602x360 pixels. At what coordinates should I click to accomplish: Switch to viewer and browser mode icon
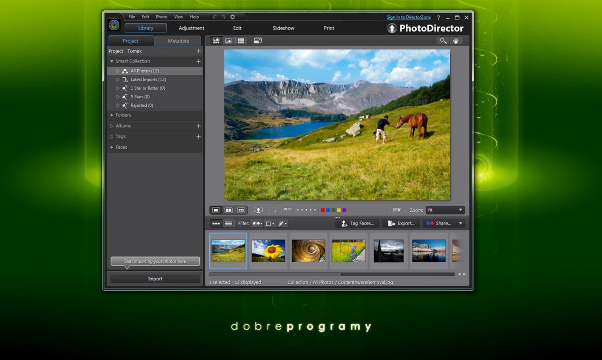tap(216, 41)
